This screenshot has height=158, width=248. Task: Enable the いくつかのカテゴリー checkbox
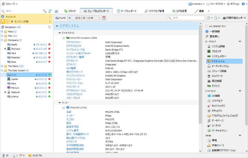pos(207,26)
